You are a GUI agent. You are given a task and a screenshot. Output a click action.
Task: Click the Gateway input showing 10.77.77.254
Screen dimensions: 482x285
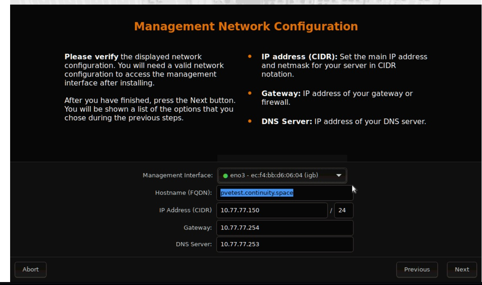point(285,228)
